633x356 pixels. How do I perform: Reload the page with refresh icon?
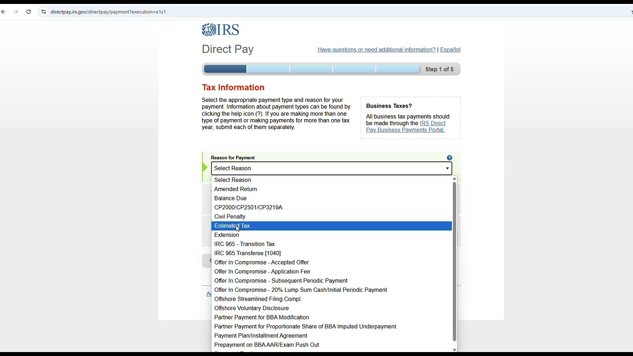(29, 12)
